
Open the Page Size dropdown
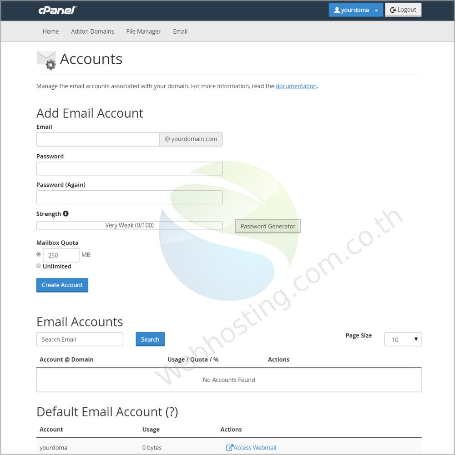point(403,339)
